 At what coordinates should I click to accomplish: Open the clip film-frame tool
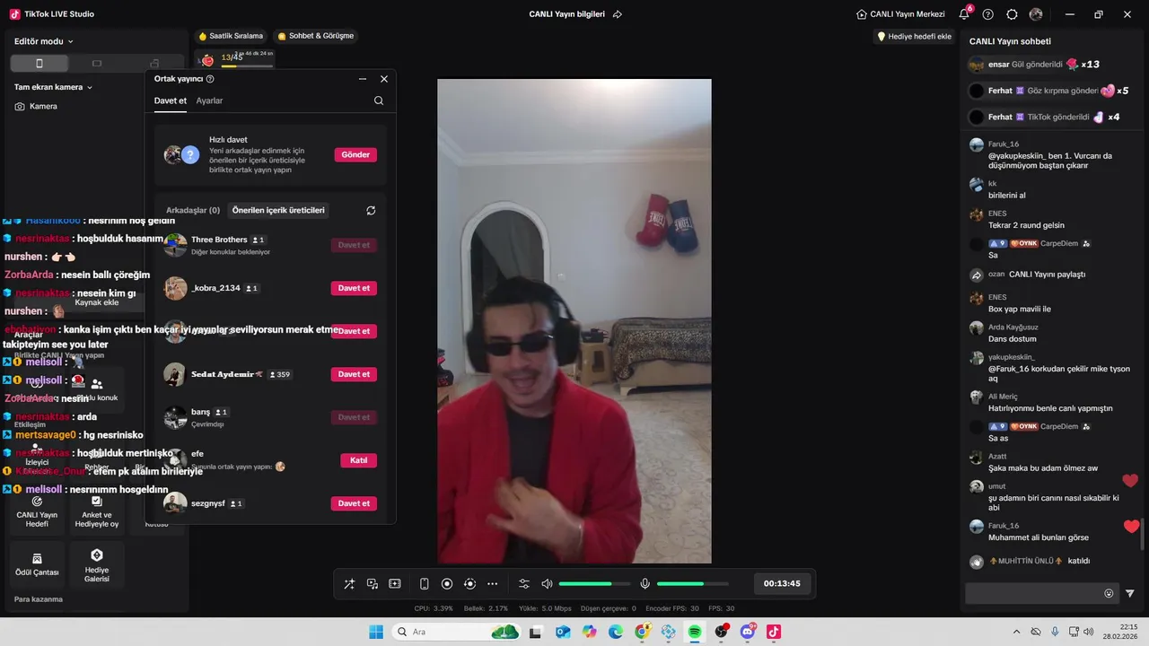(x=394, y=584)
